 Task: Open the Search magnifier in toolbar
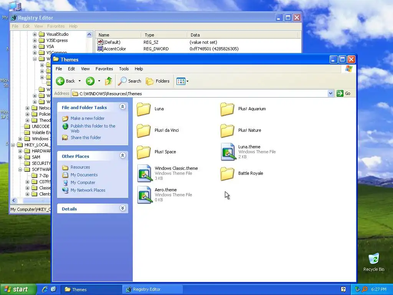[122, 81]
